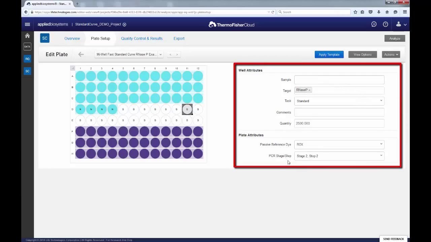
Task: Click the browser search box
Action: [x=314, y=12]
